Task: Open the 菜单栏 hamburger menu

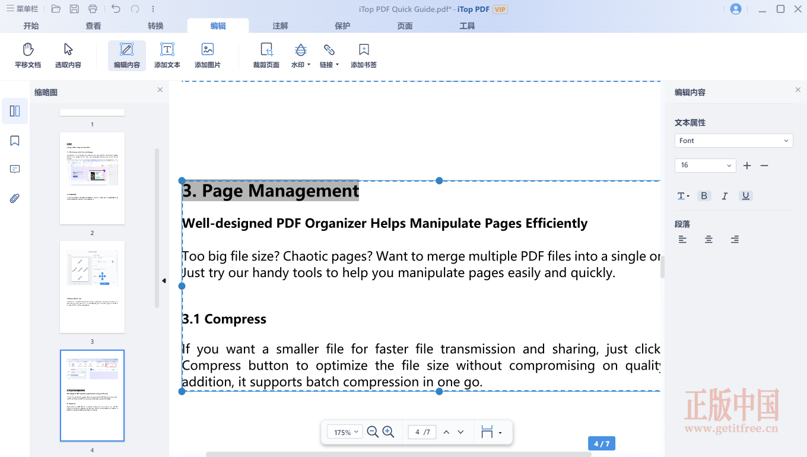Action: pyautogui.click(x=22, y=9)
